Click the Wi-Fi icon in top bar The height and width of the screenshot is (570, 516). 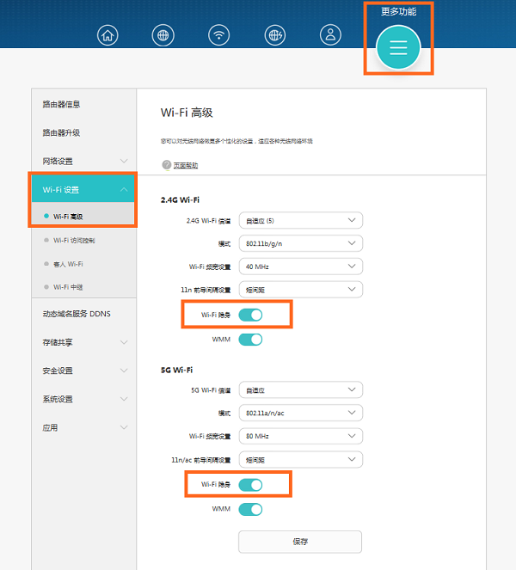point(219,35)
